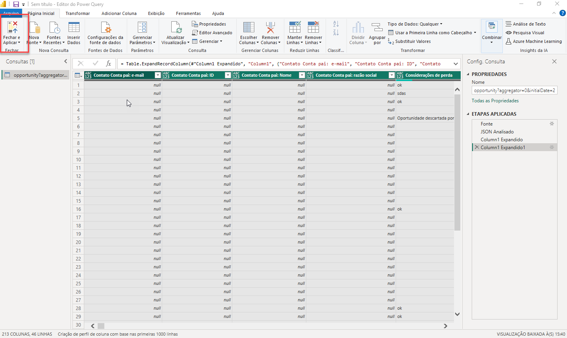567x338 pixels.
Task: Open the Nova Fonte icon
Action: pyautogui.click(x=34, y=28)
